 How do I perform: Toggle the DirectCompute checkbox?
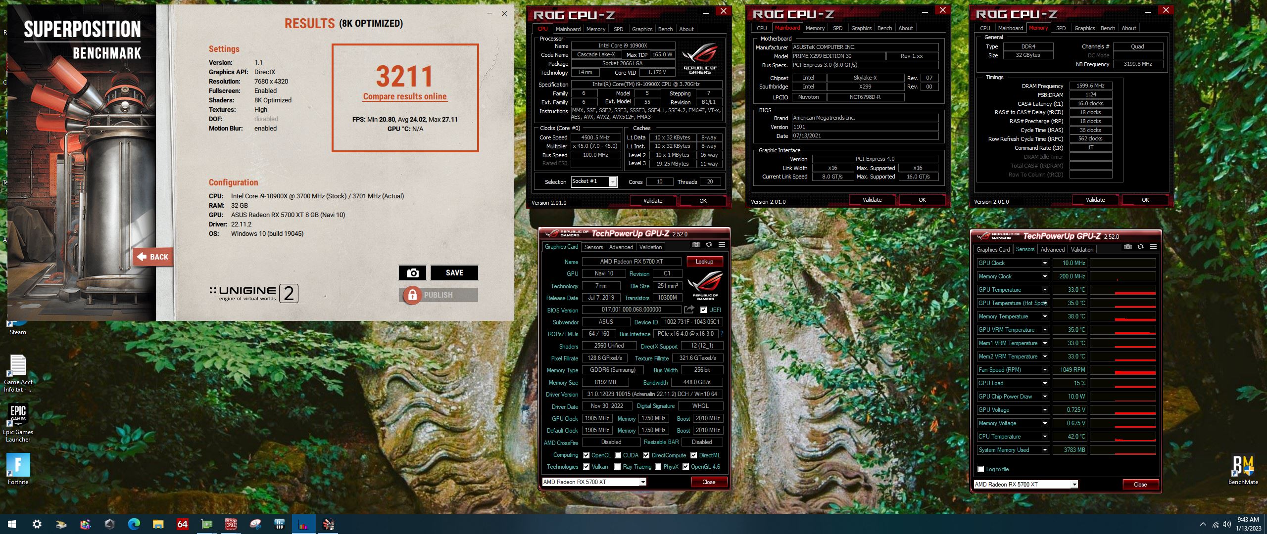[646, 455]
